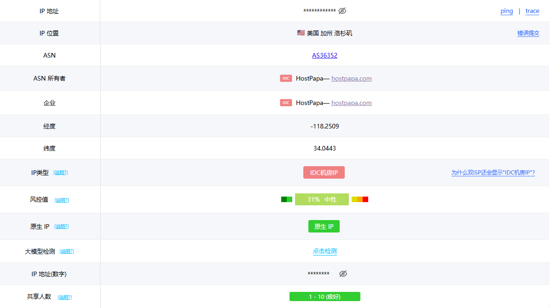Open the 为什么双ISP explanation link

click(493, 173)
